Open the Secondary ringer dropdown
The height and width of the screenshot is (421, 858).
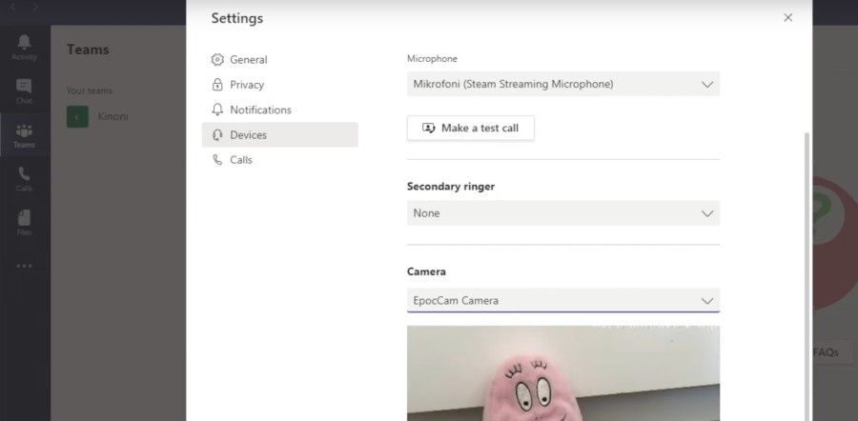pos(563,213)
